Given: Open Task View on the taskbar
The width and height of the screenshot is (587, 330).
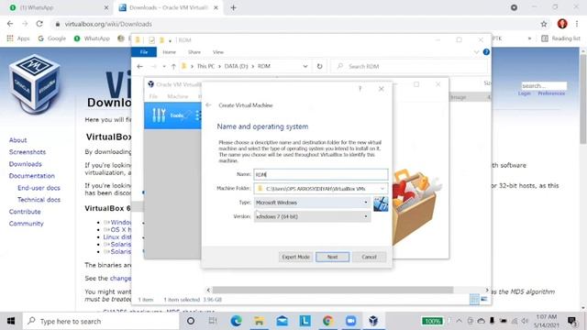Looking at the screenshot, I should click(x=213, y=321).
